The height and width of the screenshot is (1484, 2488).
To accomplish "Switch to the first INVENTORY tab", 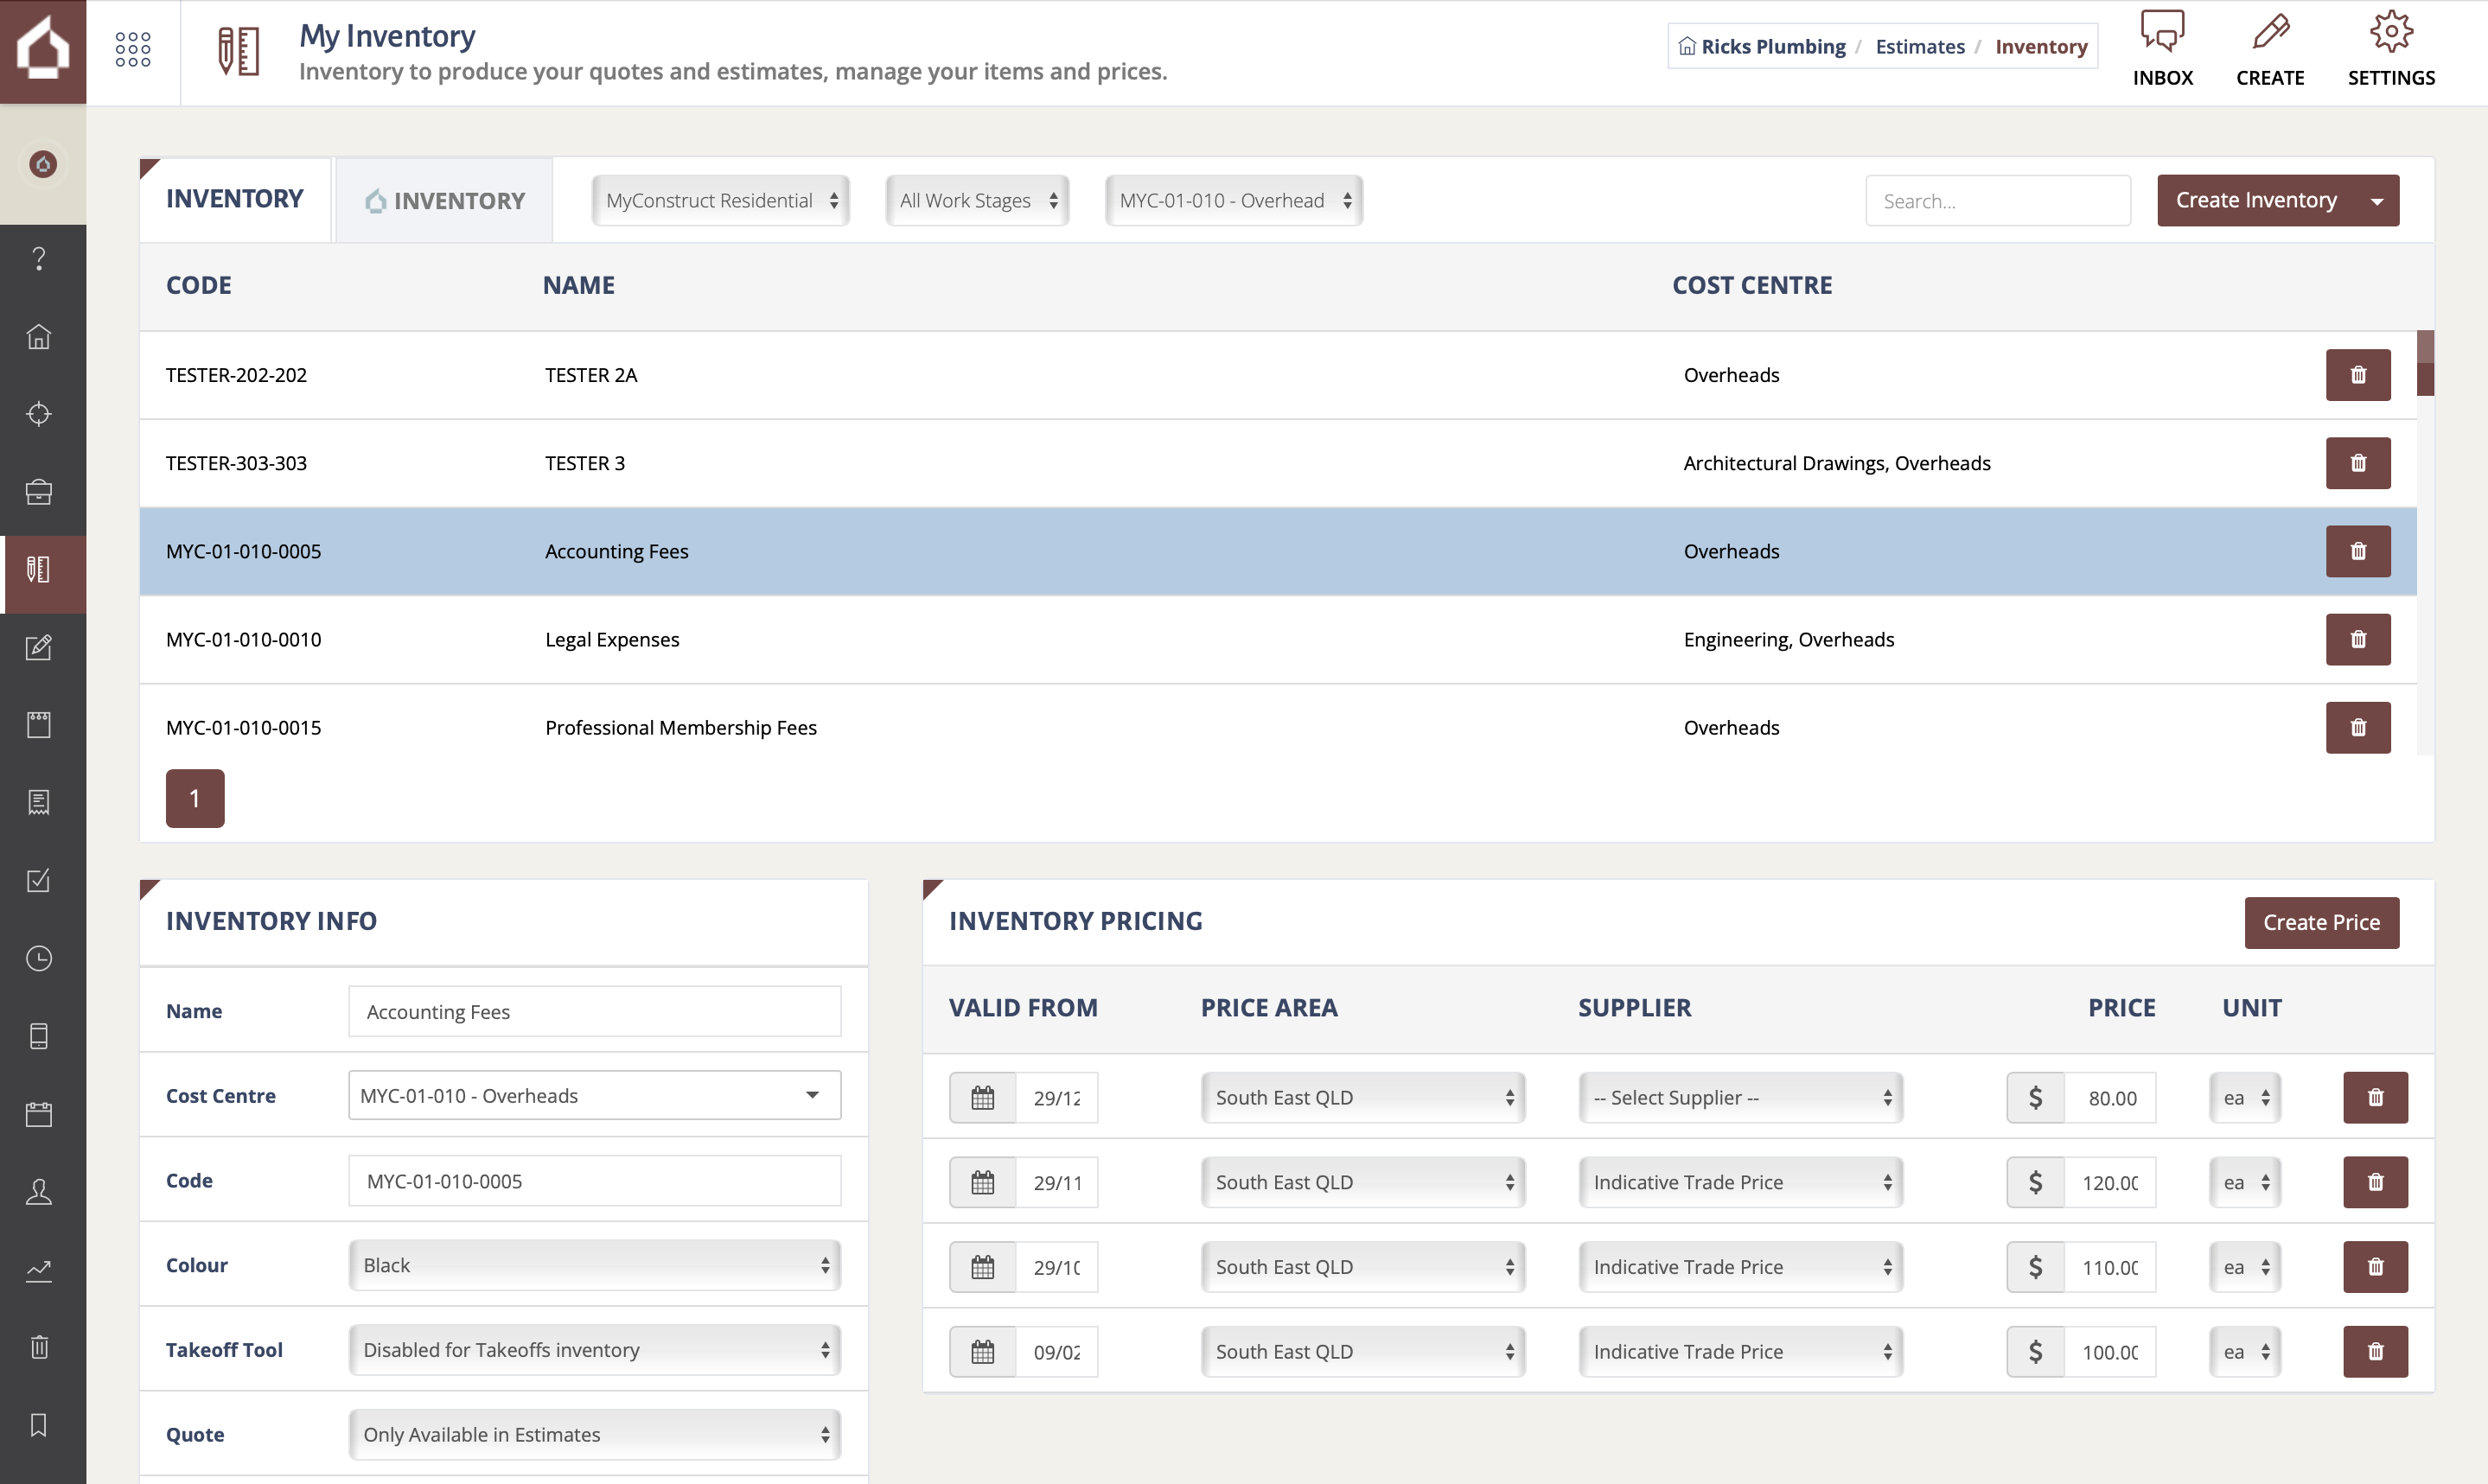I will (x=235, y=200).
